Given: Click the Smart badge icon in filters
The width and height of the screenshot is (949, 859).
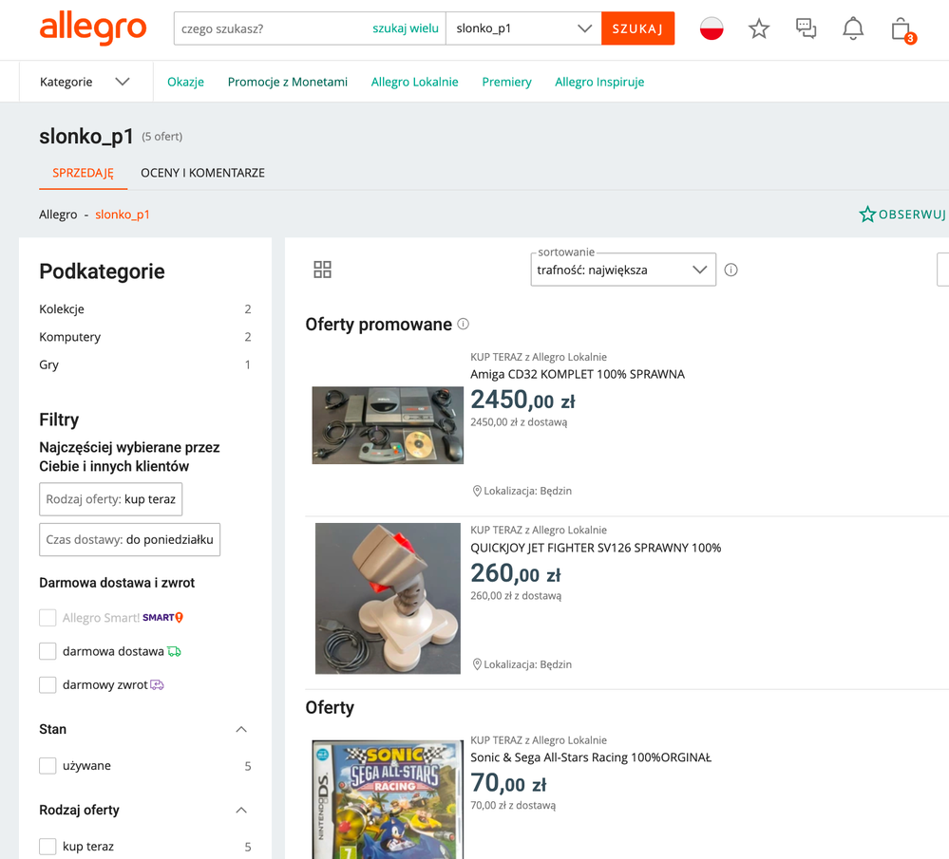Looking at the screenshot, I should click(x=162, y=618).
